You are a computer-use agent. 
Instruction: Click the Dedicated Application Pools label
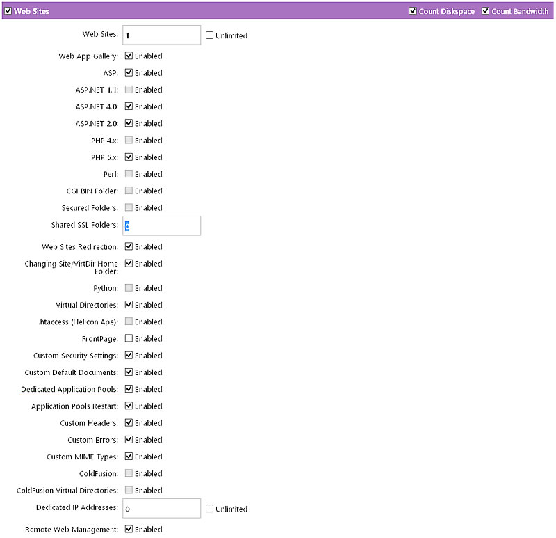click(x=69, y=389)
